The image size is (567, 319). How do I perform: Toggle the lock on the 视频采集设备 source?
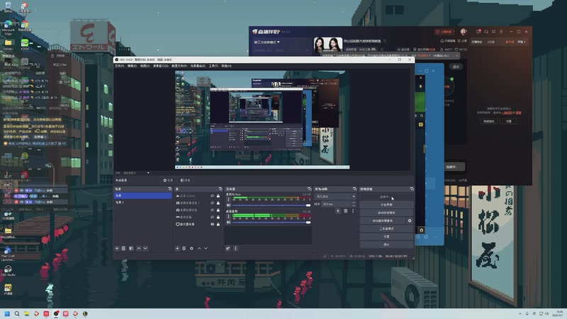coord(218,210)
